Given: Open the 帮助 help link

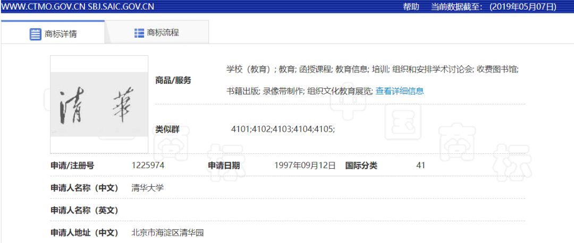Looking at the screenshot, I should [411, 6].
